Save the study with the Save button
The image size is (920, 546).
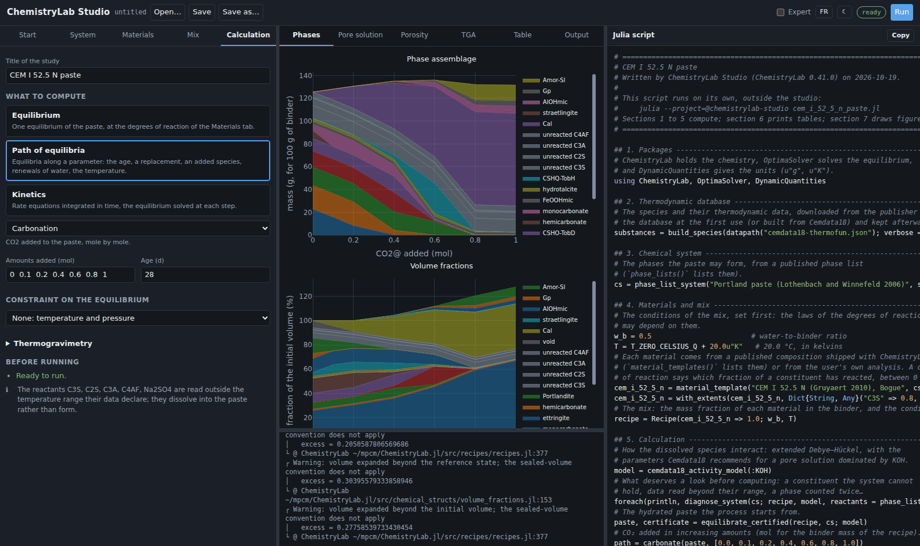[x=202, y=12]
